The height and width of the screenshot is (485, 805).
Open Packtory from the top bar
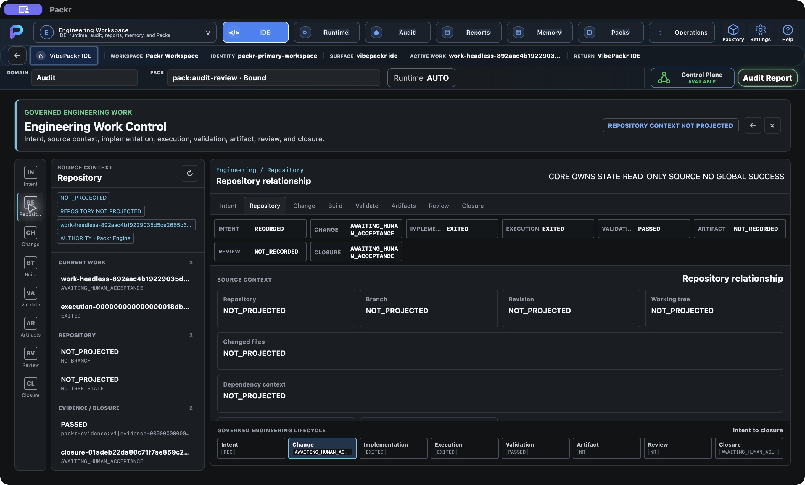(x=733, y=33)
